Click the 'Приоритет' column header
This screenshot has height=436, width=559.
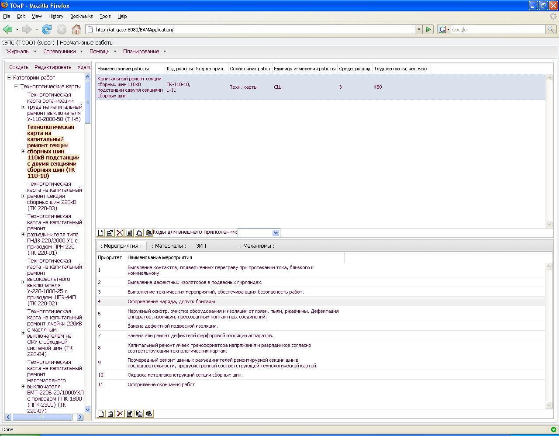pos(111,257)
